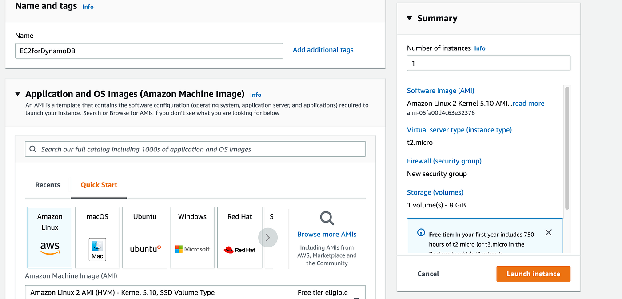This screenshot has height=299, width=622.
Task: Select the Windows Microsoft image tile
Action: click(192, 237)
